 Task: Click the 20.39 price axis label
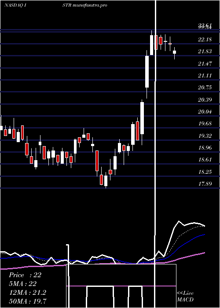pyautogui.click(x=205, y=99)
